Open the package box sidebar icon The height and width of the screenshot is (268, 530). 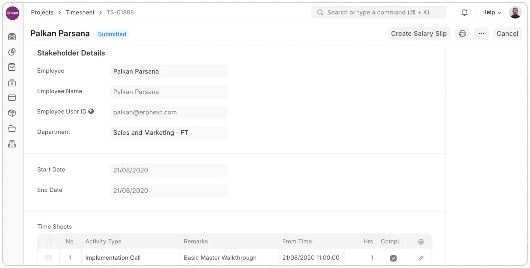(x=12, y=113)
